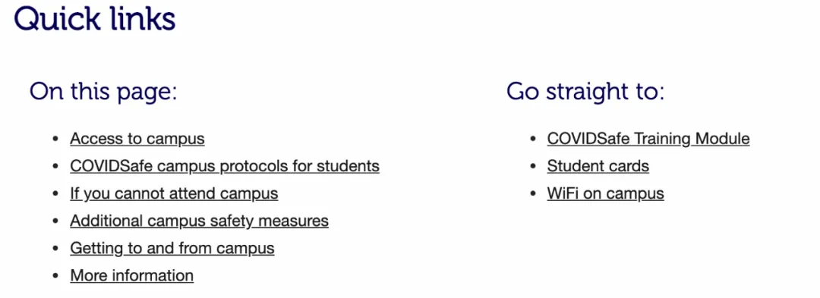Click the Quick links heading

[x=95, y=19]
